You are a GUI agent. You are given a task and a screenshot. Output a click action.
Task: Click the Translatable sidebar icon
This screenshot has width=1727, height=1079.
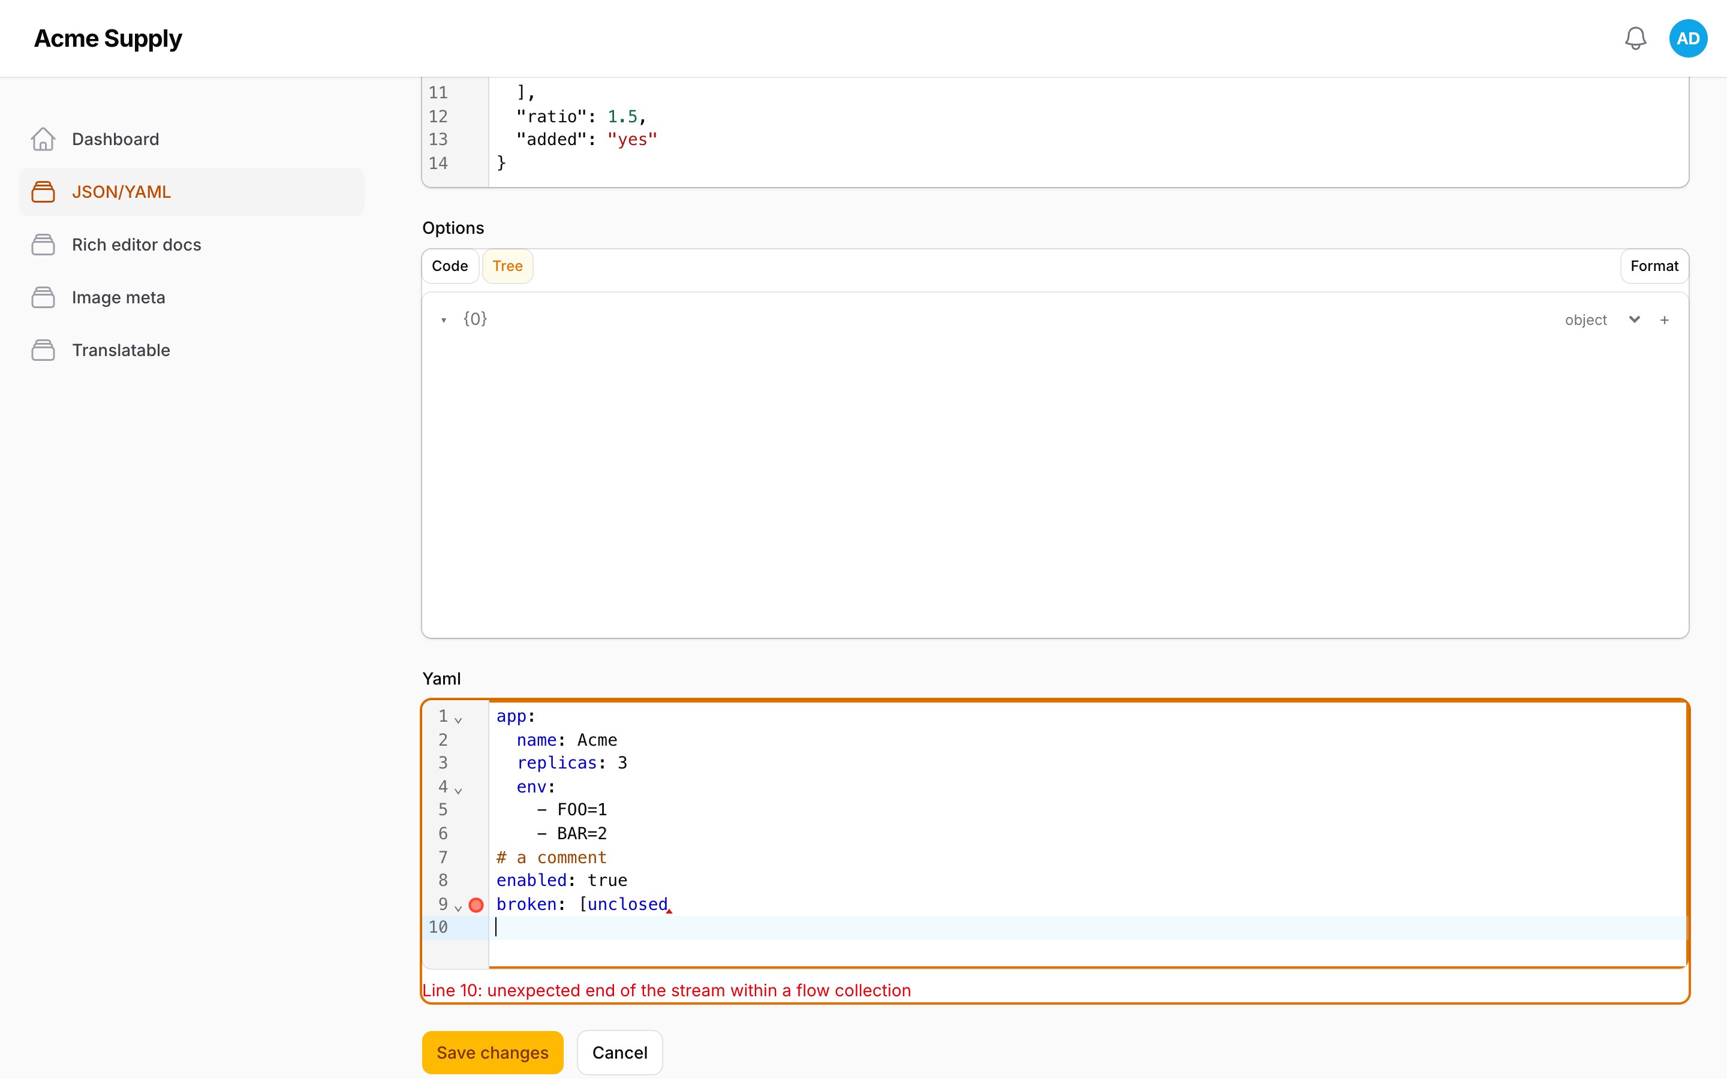click(x=43, y=351)
